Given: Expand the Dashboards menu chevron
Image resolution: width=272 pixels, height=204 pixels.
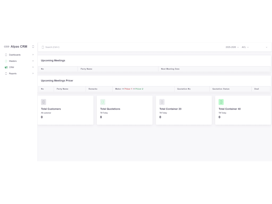Looking at the screenshot, I should (33, 55).
